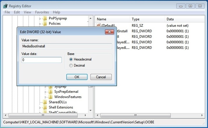Select the Hexadecimal base option

[71, 59]
